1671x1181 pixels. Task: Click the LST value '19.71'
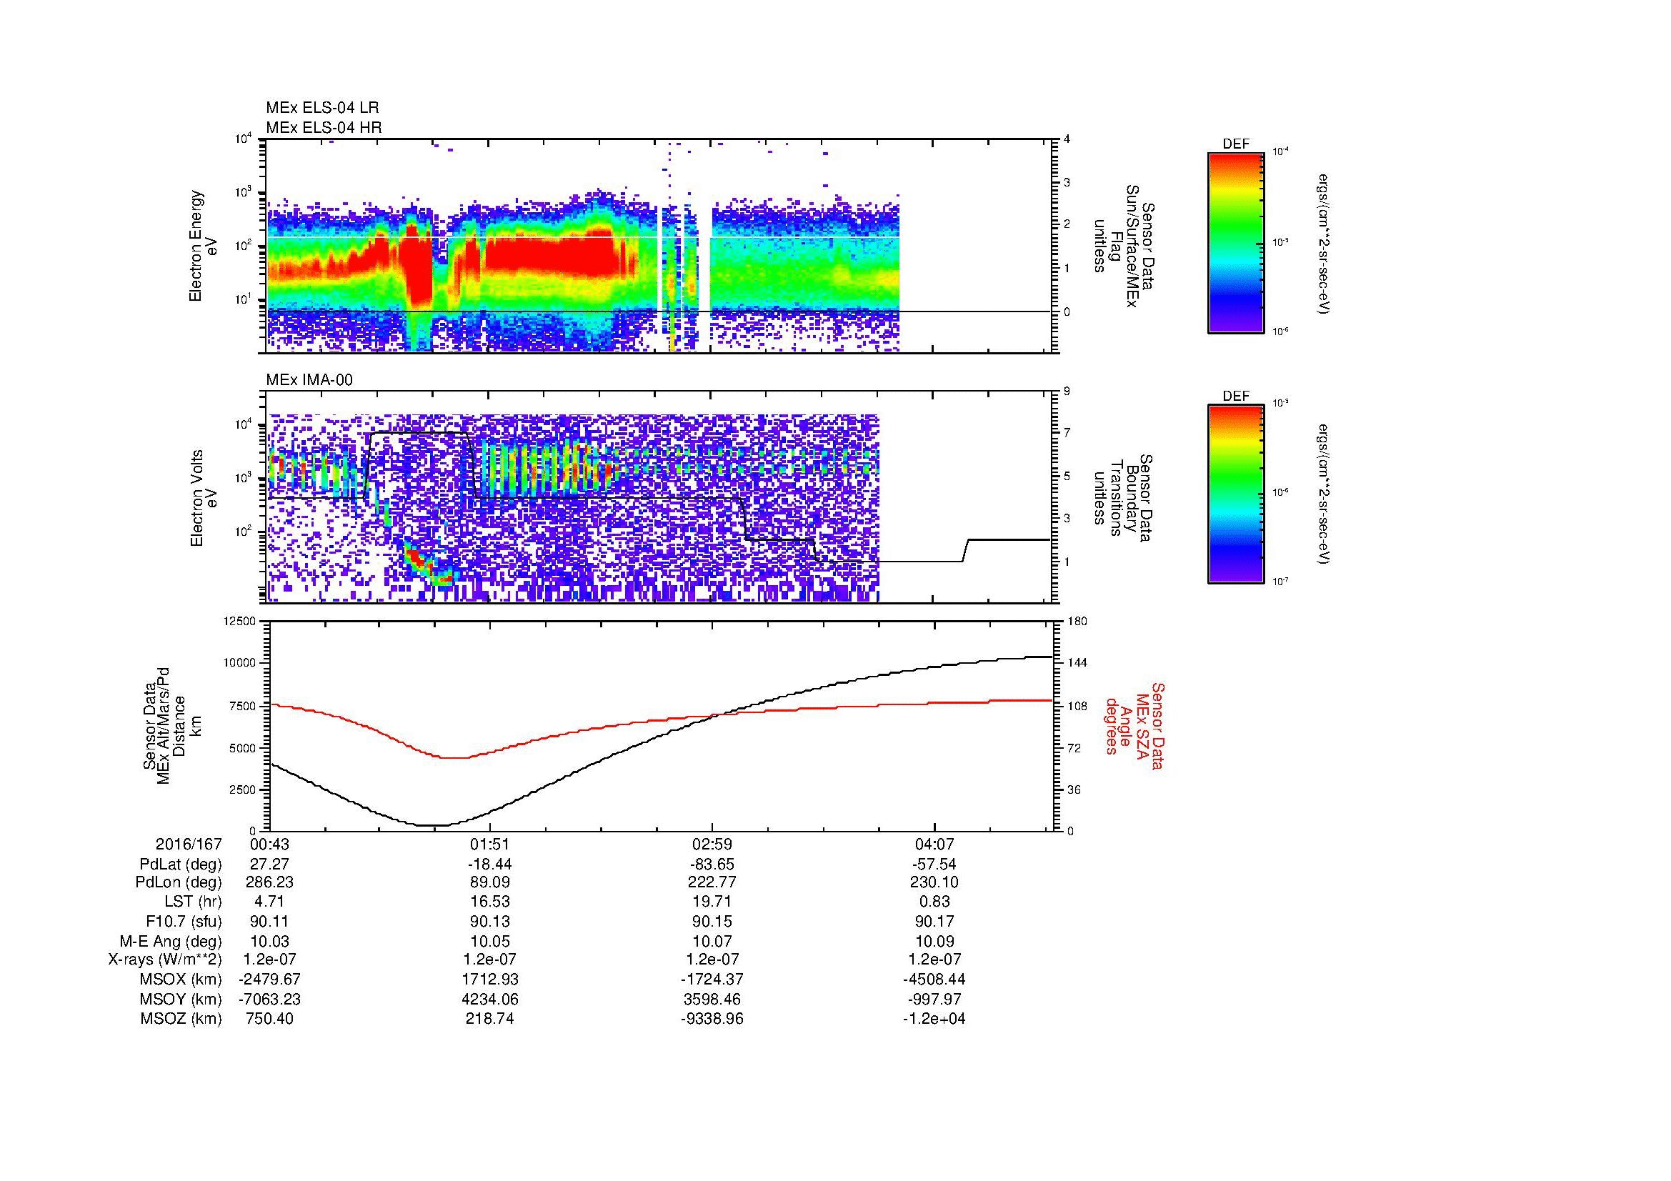712,902
